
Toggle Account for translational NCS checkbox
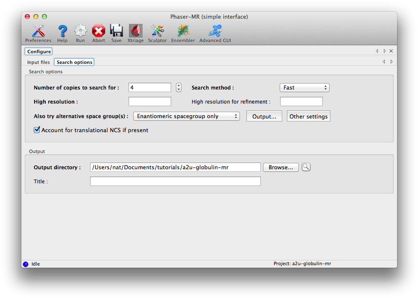(x=37, y=130)
